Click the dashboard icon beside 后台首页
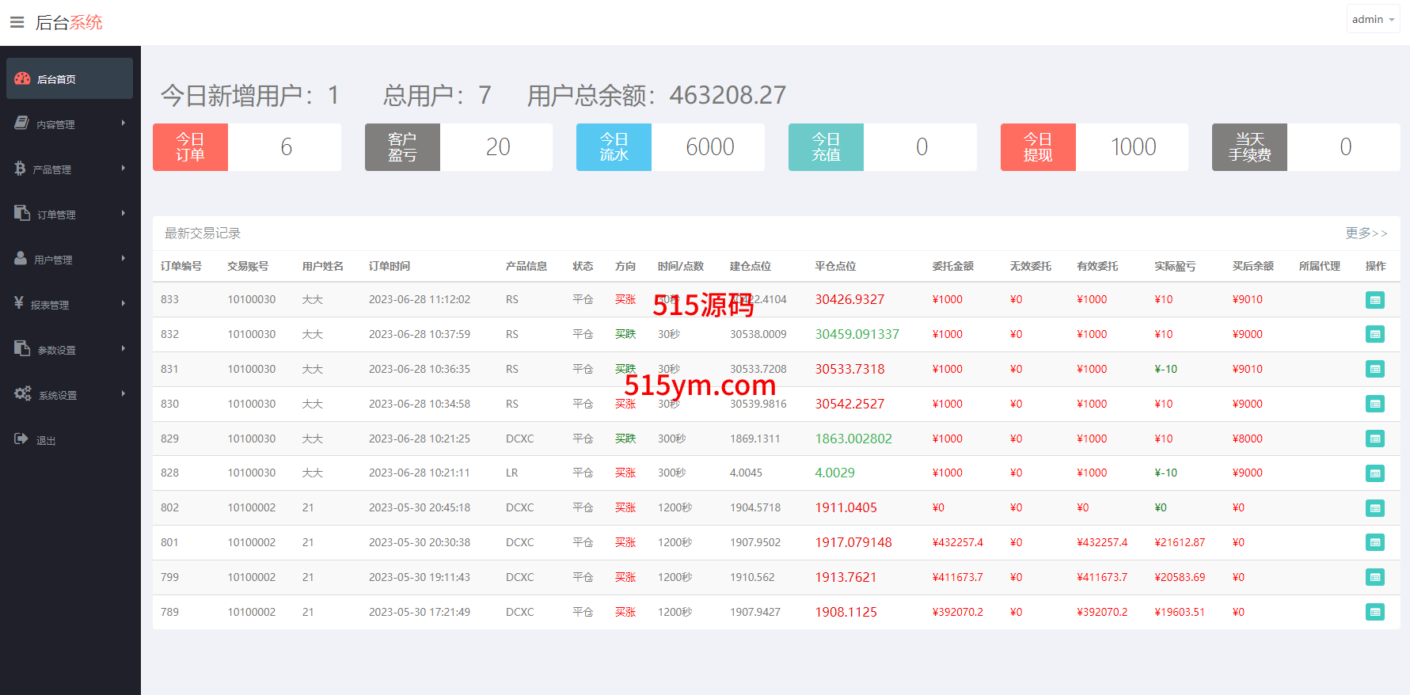 click(x=22, y=78)
